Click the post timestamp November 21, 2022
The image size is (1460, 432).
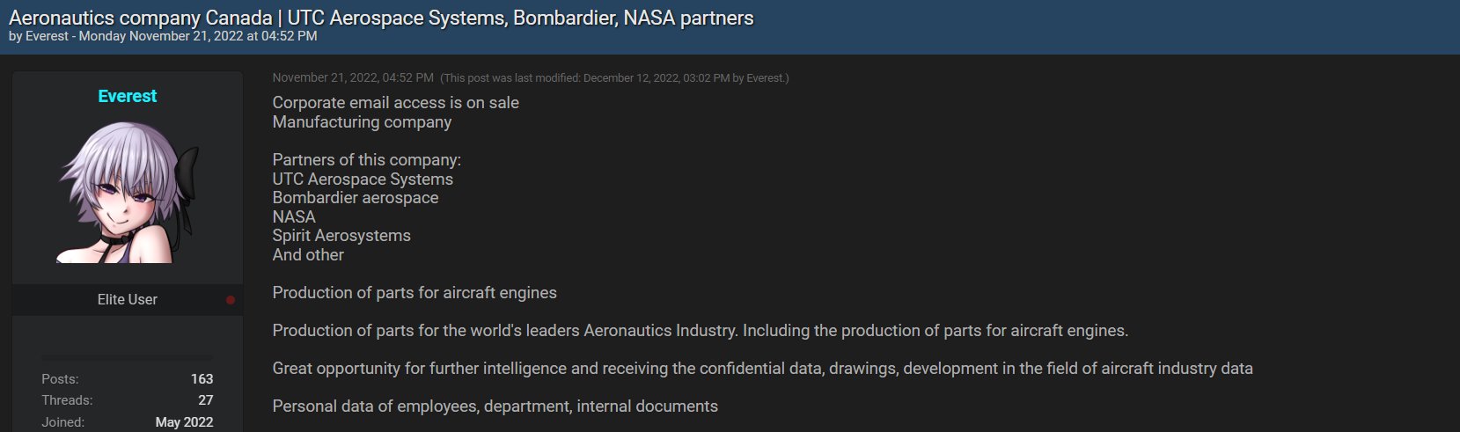pos(353,77)
